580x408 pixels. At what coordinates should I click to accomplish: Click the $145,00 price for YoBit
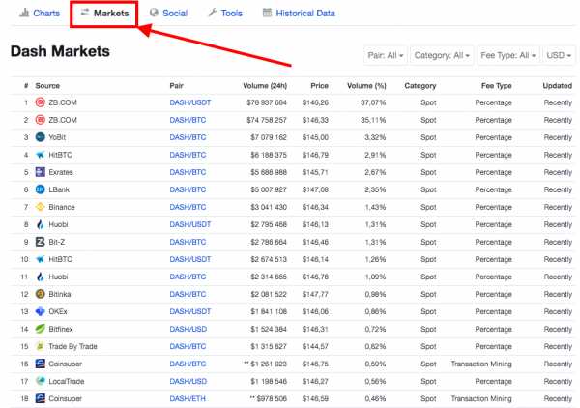click(315, 137)
